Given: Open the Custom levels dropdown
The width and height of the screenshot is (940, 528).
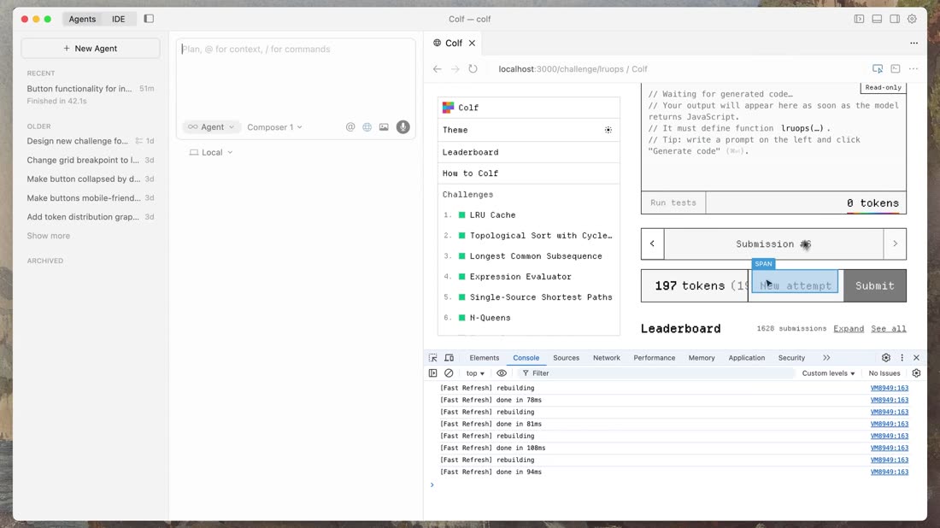Looking at the screenshot, I should point(829,373).
